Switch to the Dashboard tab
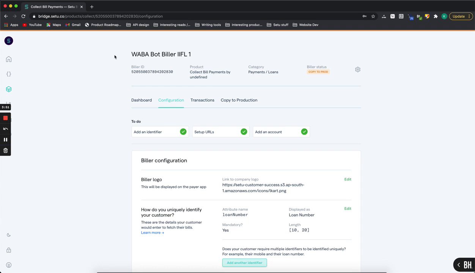 (x=142, y=100)
